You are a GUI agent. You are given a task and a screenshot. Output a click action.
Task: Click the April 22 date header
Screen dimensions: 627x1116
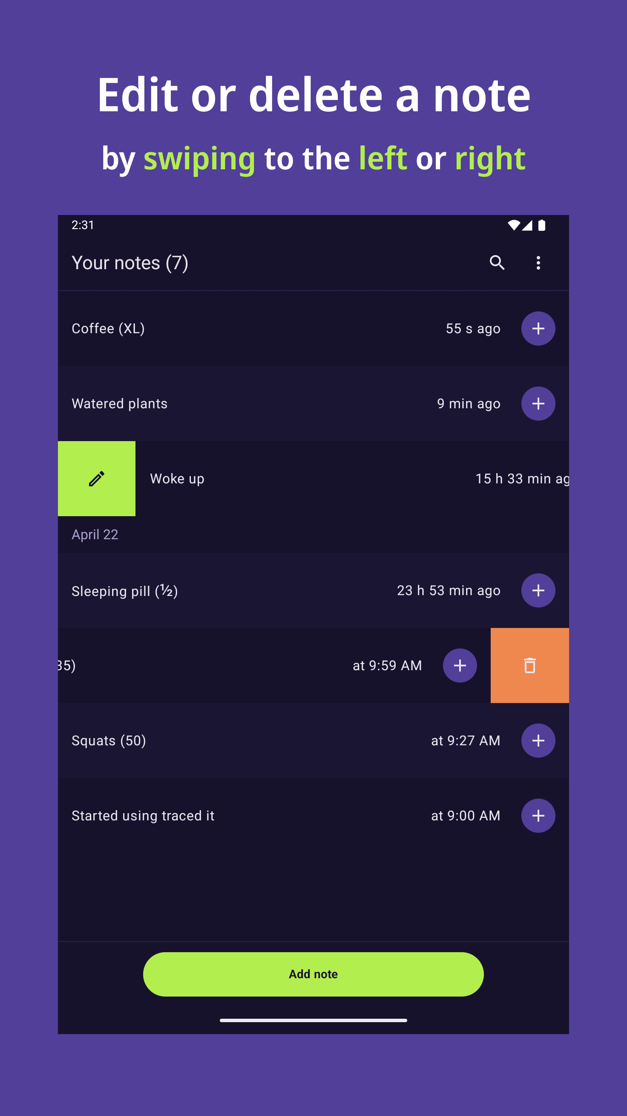tap(95, 535)
